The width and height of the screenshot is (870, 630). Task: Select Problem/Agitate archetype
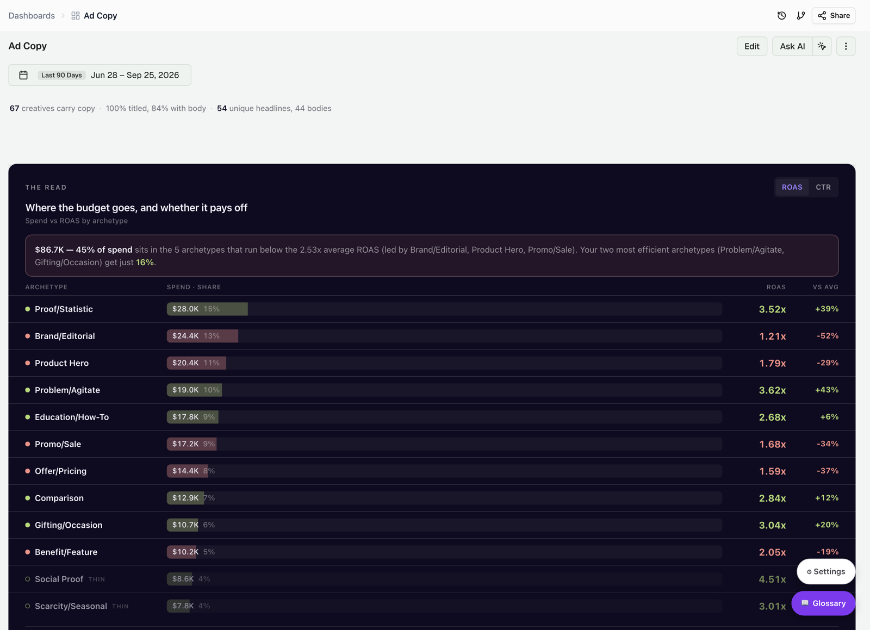pos(67,390)
